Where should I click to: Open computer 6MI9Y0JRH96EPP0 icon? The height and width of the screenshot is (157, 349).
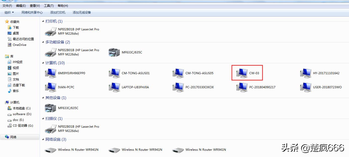tap(50, 73)
